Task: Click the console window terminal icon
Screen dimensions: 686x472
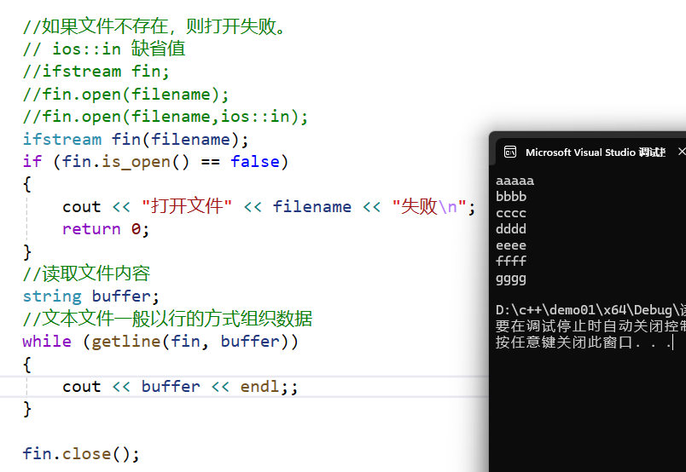Action: coord(510,153)
